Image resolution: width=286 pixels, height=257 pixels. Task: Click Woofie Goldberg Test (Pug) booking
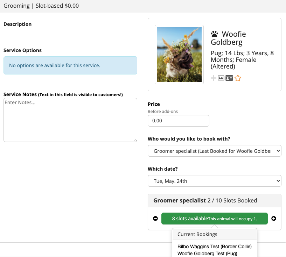pyautogui.click(x=207, y=254)
